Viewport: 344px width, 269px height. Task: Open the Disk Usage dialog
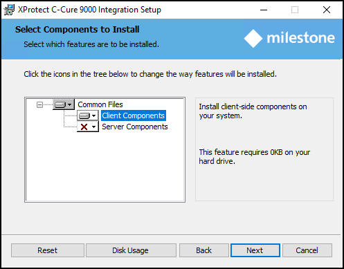pos(131,250)
